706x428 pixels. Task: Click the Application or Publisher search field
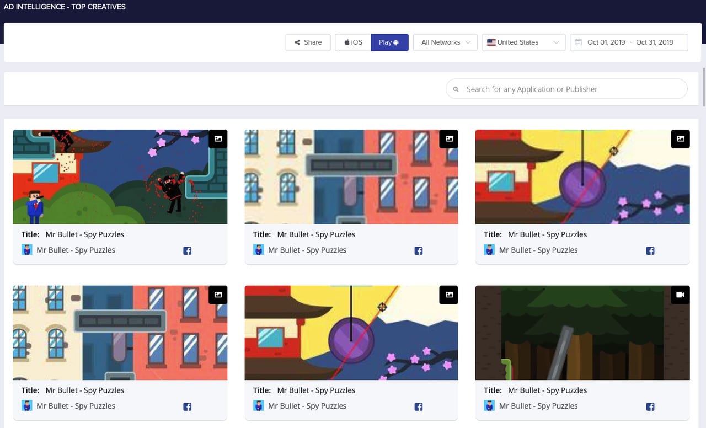pos(566,89)
